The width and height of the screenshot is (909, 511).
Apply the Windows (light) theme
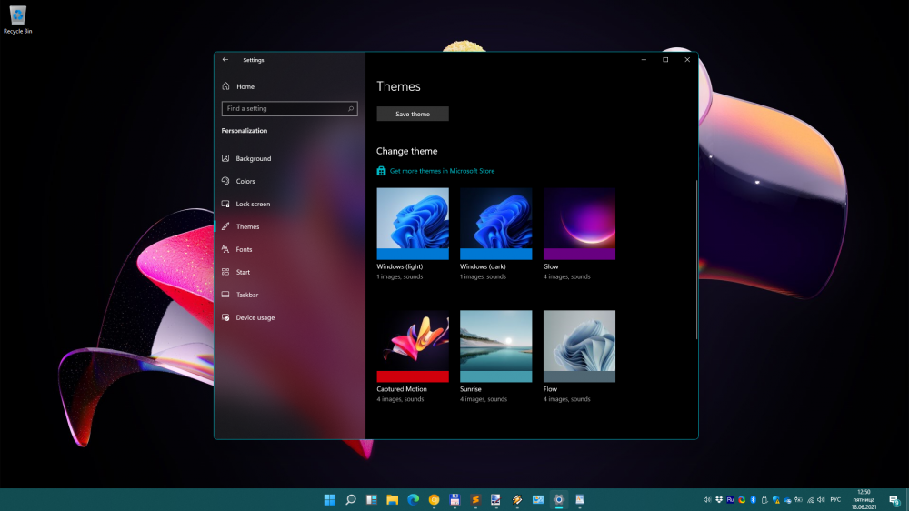pyautogui.click(x=413, y=224)
